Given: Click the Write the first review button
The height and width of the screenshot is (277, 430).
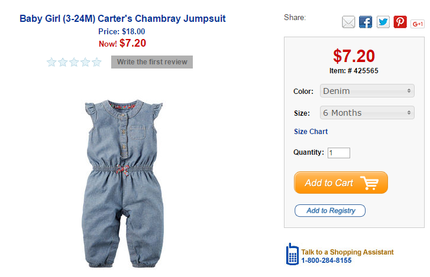Looking at the screenshot, I should pyautogui.click(x=152, y=62).
